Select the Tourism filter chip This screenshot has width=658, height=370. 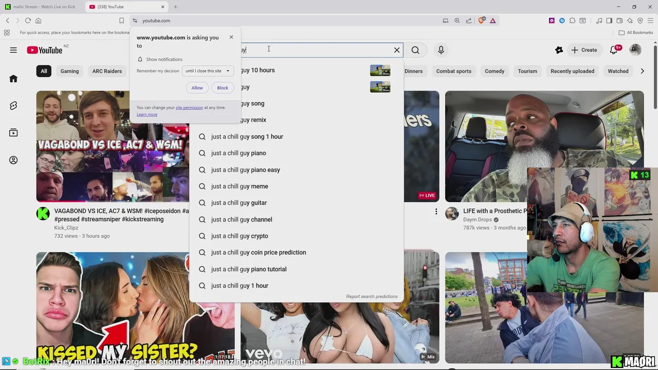[x=527, y=71]
